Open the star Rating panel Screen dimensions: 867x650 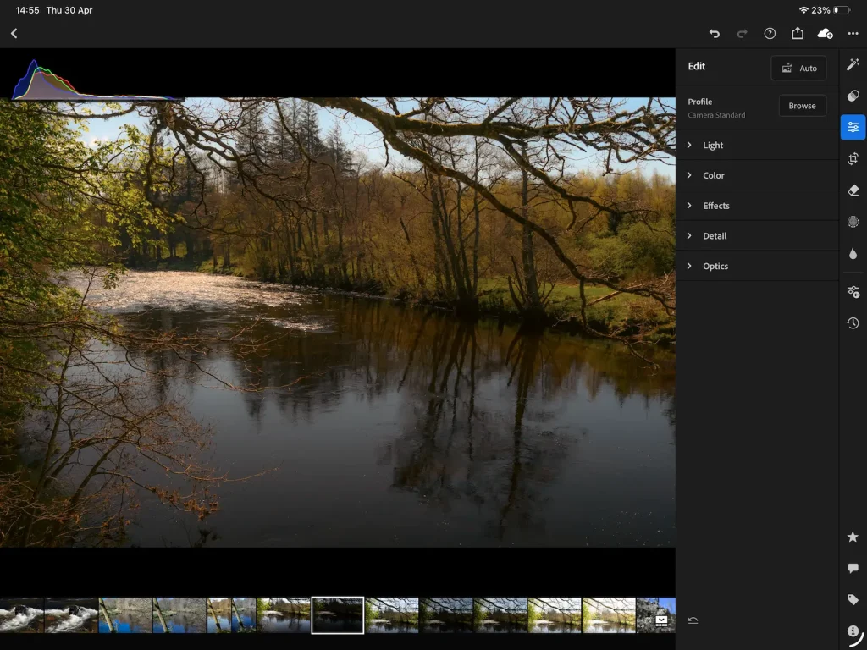tap(853, 536)
